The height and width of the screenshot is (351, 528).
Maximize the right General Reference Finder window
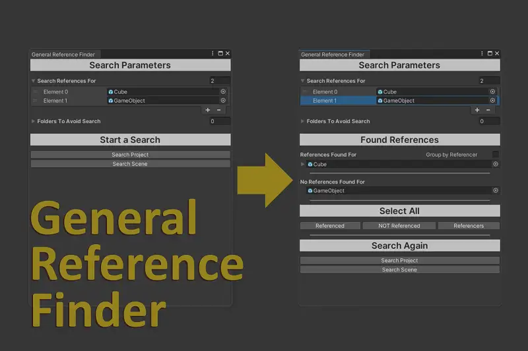coord(490,53)
